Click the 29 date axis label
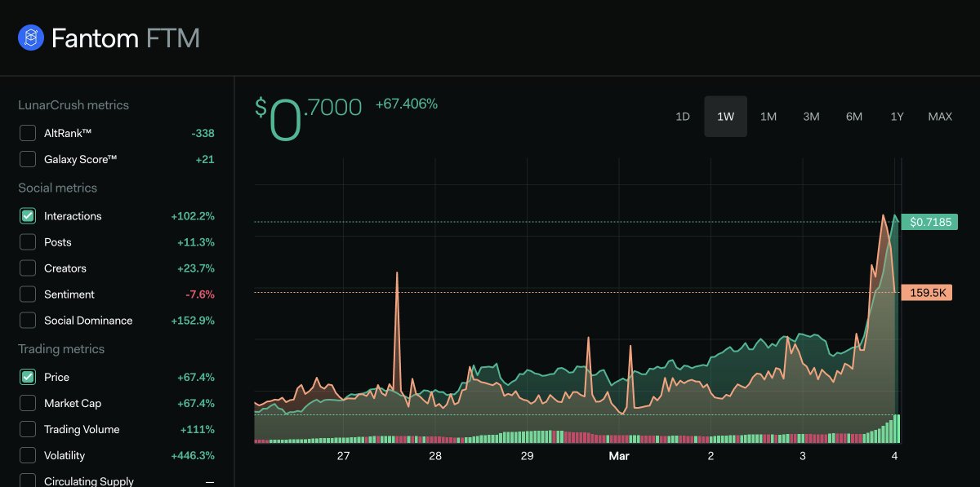Viewport: 980px width, 487px height. pos(528,456)
